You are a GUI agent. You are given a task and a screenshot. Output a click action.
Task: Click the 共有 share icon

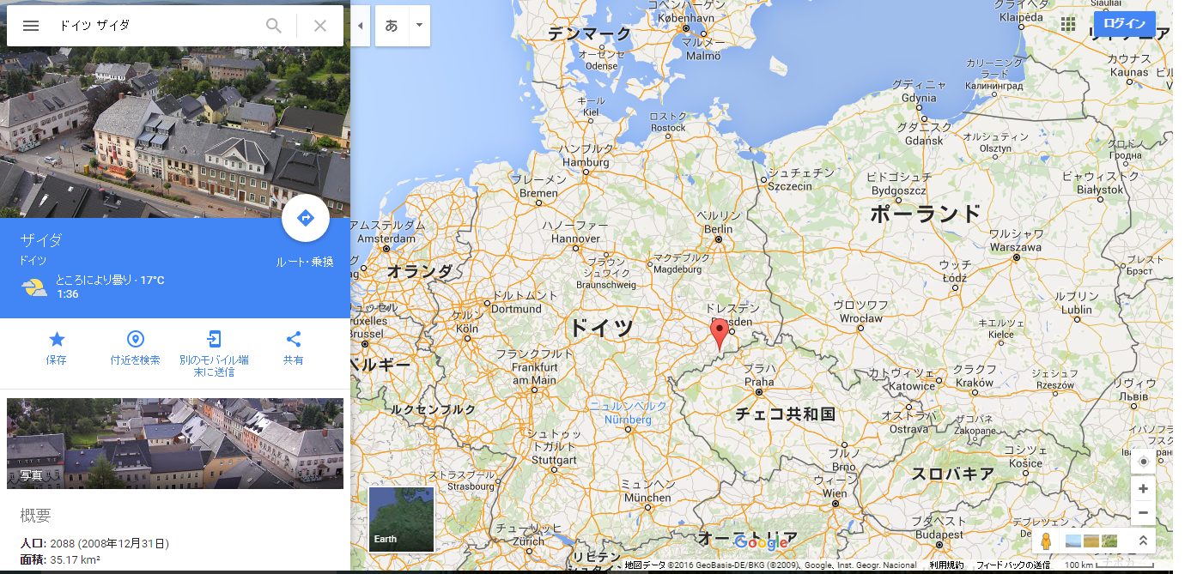click(294, 339)
